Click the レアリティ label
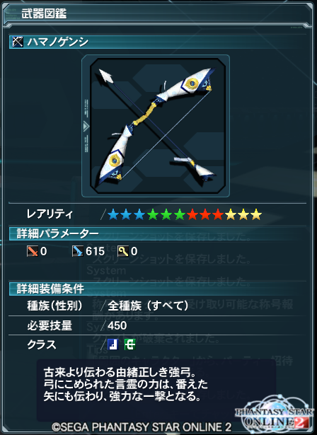317x435 pixels. click(50, 214)
